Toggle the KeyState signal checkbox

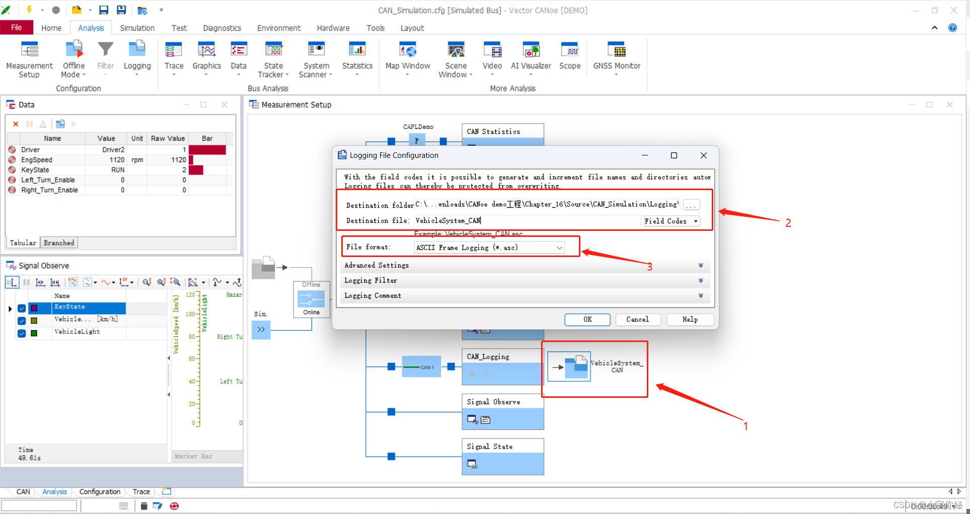[x=22, y=308]
